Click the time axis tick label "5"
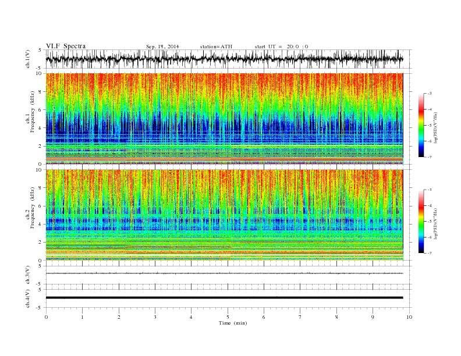 [x=228, y=317]
